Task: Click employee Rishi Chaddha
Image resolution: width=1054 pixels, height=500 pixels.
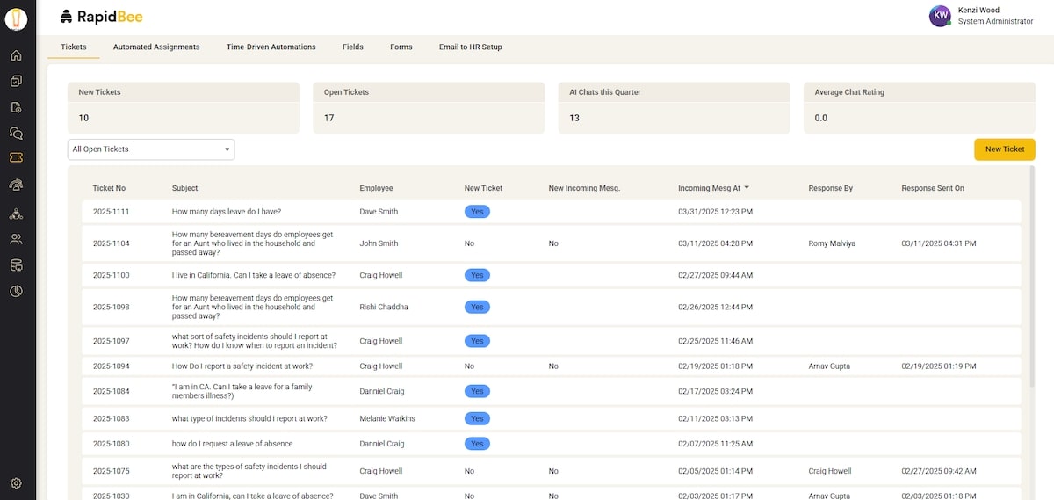Action: pyautogui.click(x=384, y=307)
